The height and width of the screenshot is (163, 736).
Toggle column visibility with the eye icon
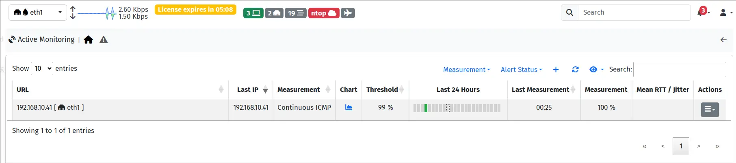point(596,70)
